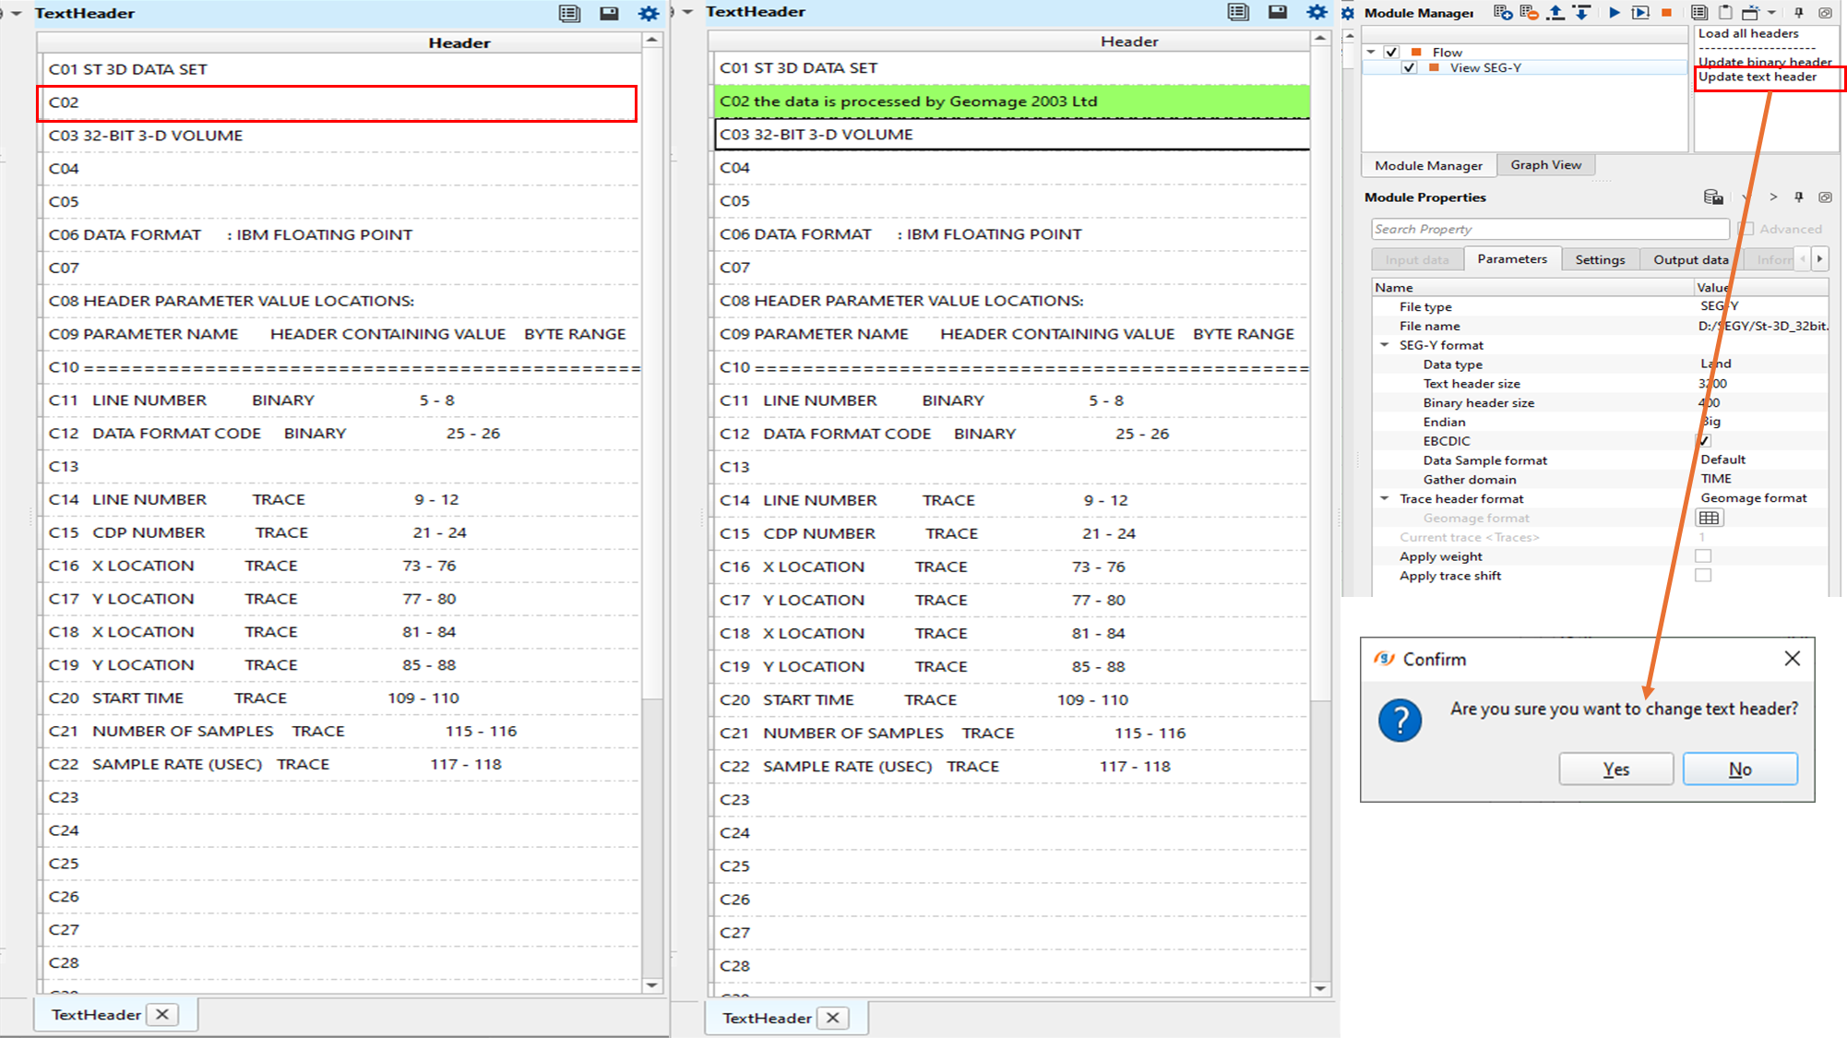The width and height of the screenshot is (1847, 1038).
Task: Click Geomage format table icon
Action: pyautogui.click(x=1709, y=518)
